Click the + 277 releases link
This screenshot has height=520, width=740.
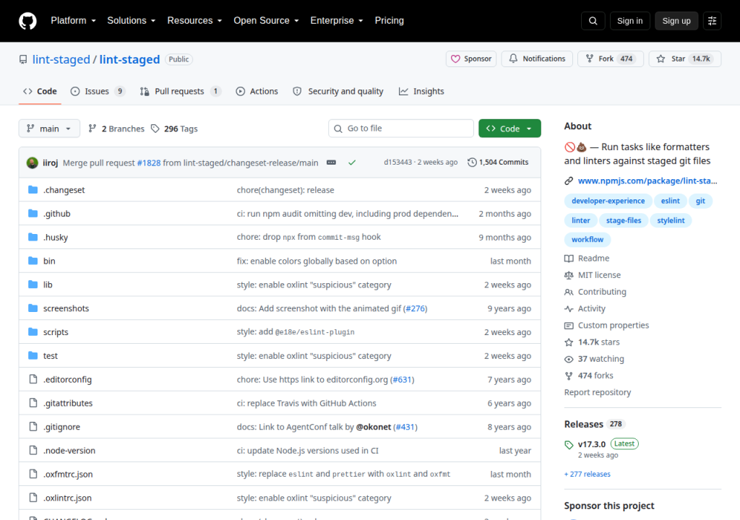click(587, 474)
